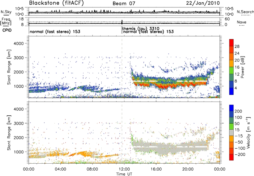Click the 'N.Search' legend label
The height and width of the screenshot is (176, 254).
(x=245, y=12)
